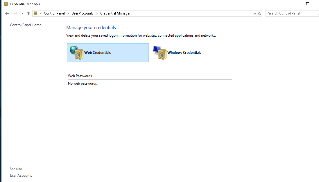Minimize the Credential Manager window
Viewport: 319px width, 182px height.
pos(295,4)
